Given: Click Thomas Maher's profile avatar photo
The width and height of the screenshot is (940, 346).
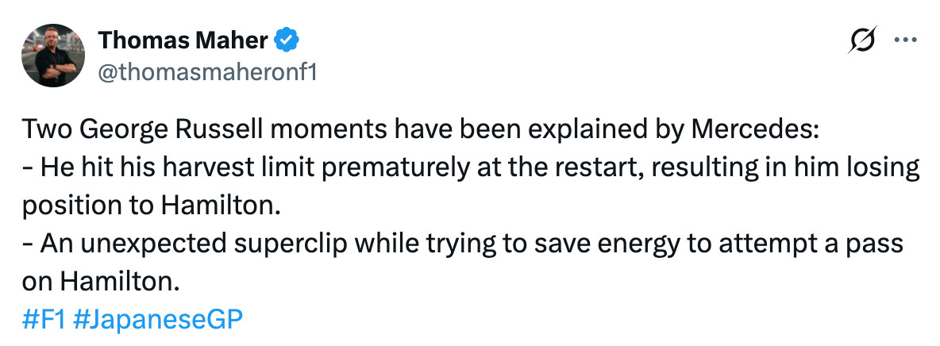Looking at the screenshot, I should [52, 55].
